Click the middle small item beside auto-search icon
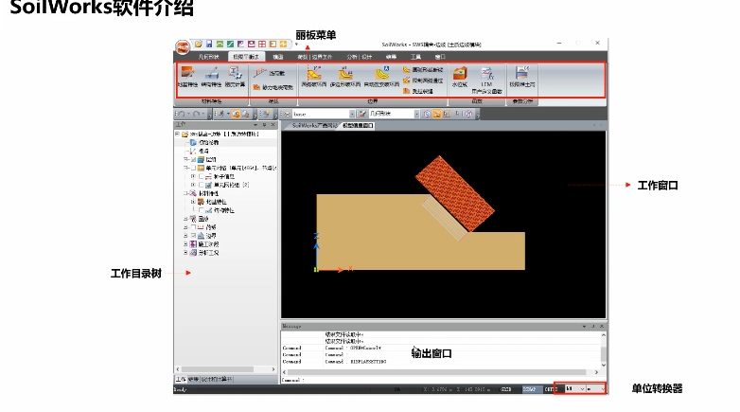Viewport: 740px width, 412px height. pyautogui.click(x=423, y=81)
